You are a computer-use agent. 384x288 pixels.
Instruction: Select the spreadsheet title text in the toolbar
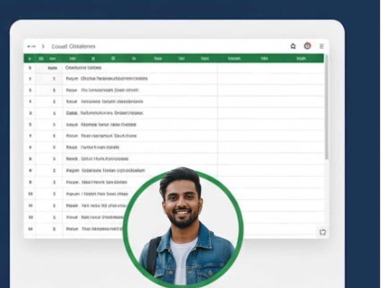click(x=73, y=46)
